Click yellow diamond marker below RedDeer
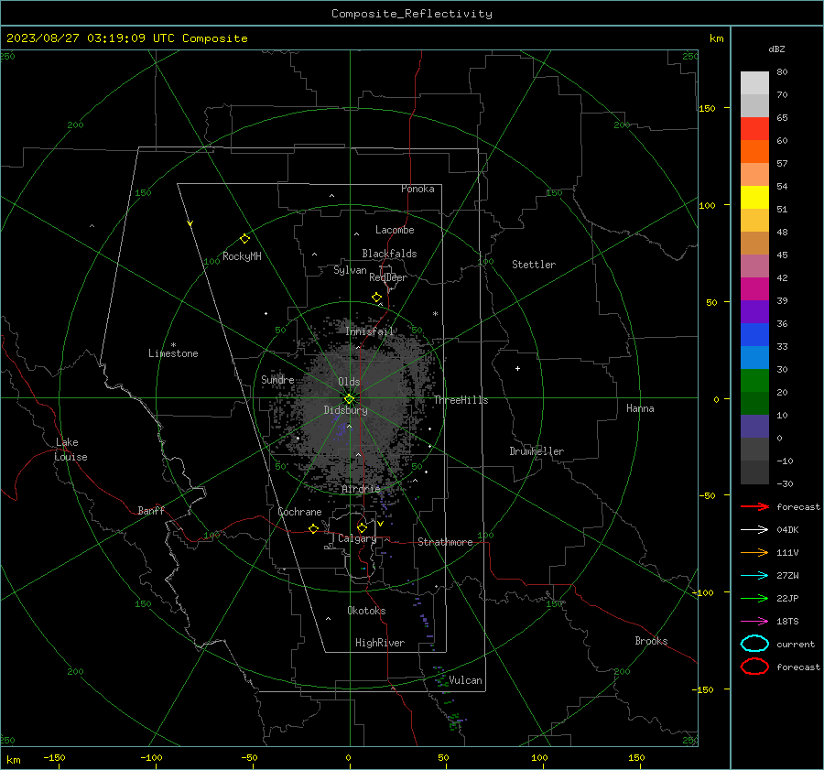824x770 pixels. tap(376, 298)
